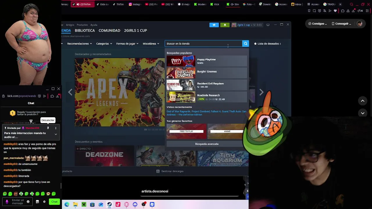Open Steam announcements megaphone button
Image resolution: width=372 pixels, height=209 pixels.
[x=214, y=25]
